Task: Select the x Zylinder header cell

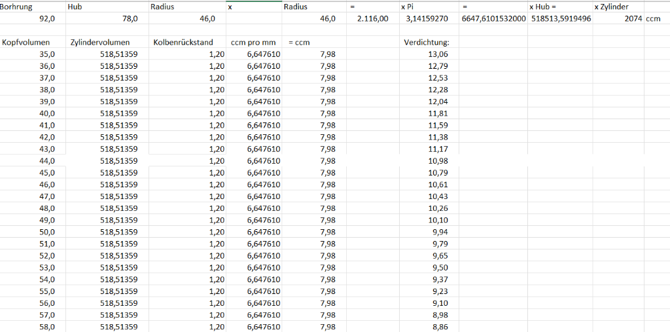Action: tap(618, 7)
